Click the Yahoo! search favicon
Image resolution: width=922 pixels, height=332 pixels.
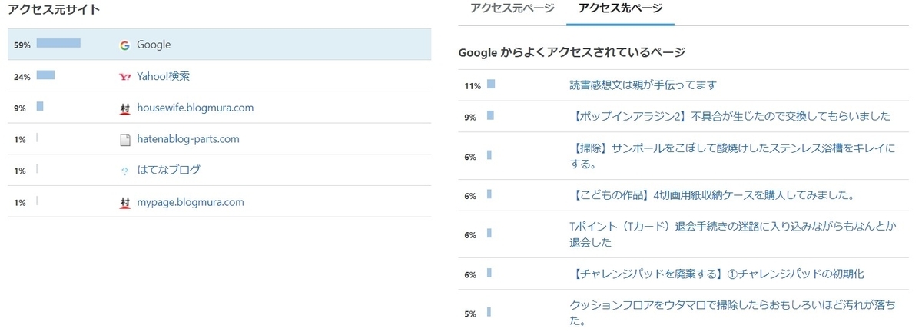tap(125, 76)
